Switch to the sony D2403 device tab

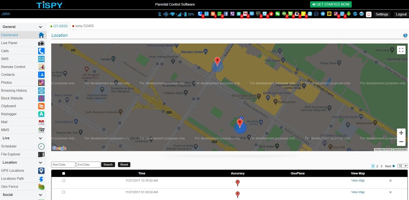83,26
